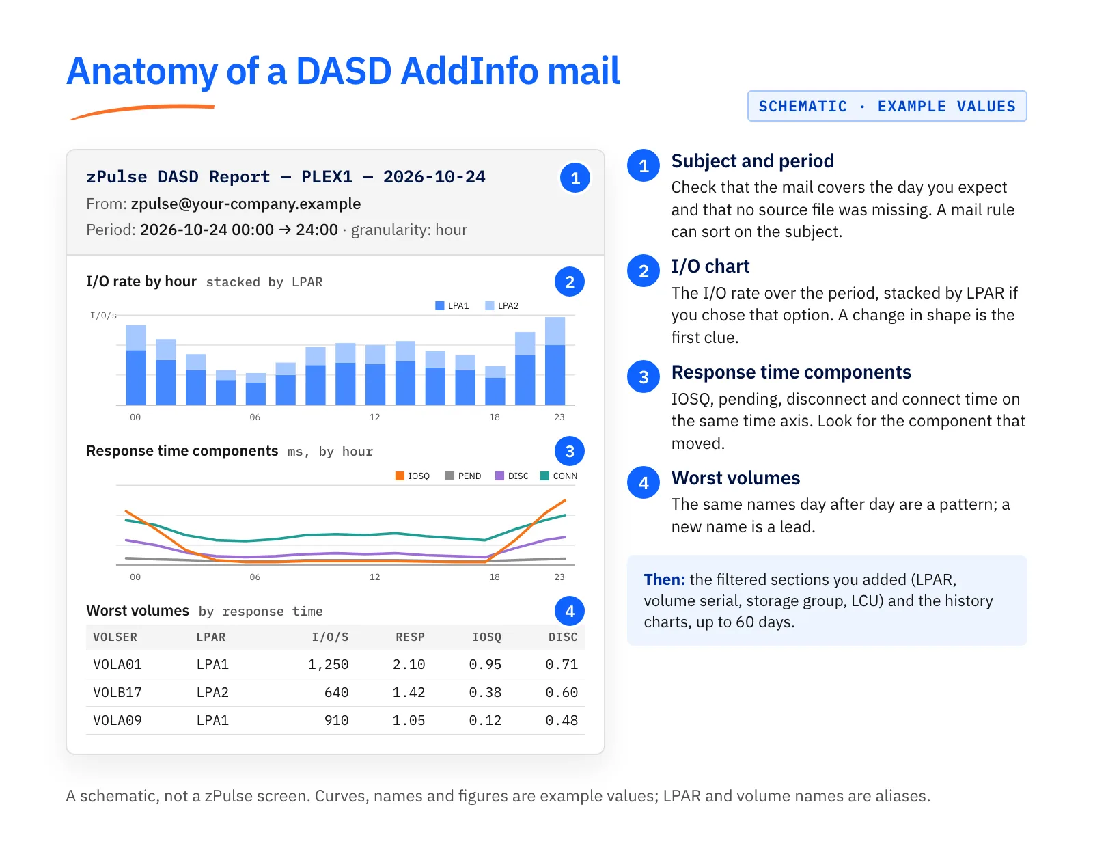
Task: Click the Subject and period heading
Action: coord(753,161)
